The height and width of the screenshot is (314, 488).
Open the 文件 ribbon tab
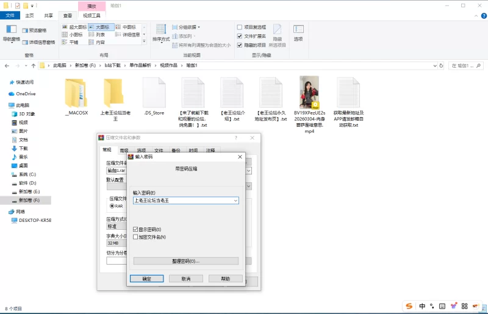point(10,16)
